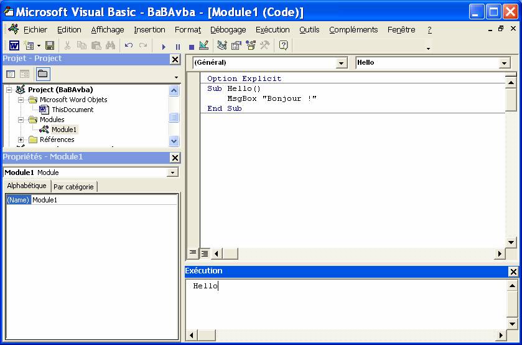Close the Exécution pane
This screenshot has height=345, width=522.
click(513, 272)
